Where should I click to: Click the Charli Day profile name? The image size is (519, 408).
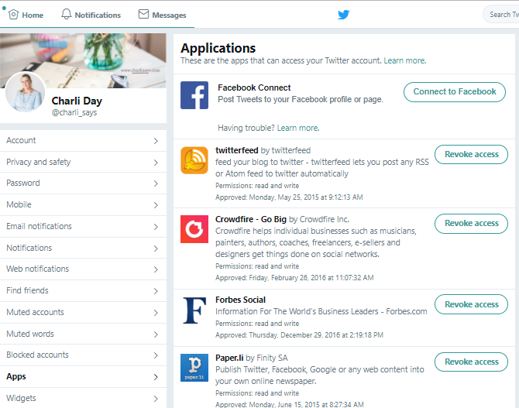(77, 101)
